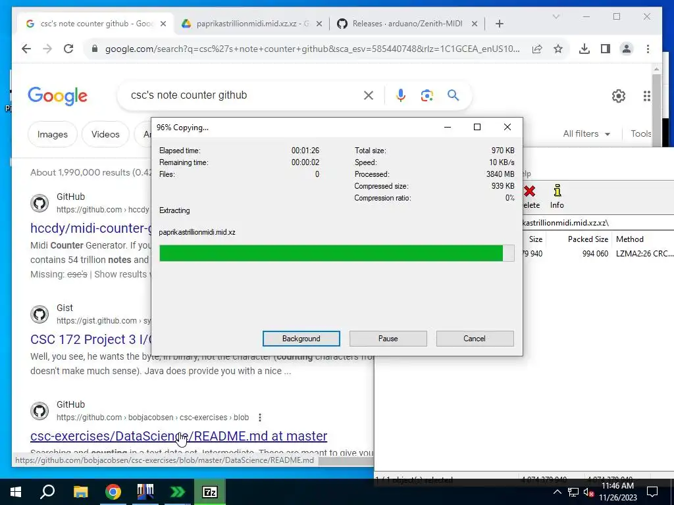Start voice search with the microphone icon
Viewport: 674px width, 505px height.
click(401, 95)
